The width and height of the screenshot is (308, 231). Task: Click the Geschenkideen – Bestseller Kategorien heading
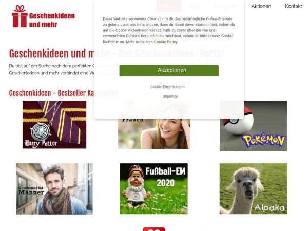[64, 93]
